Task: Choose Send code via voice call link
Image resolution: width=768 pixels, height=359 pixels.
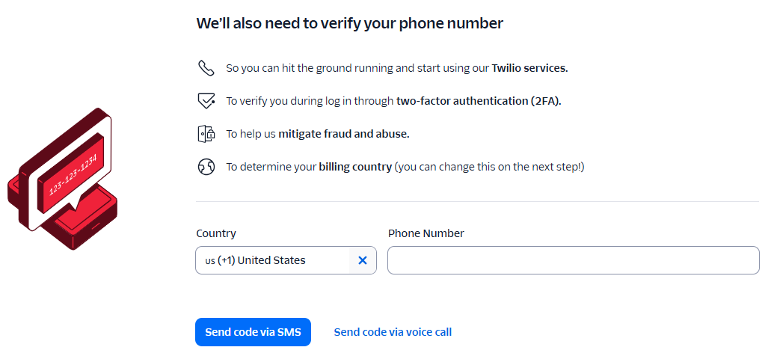Action: (393, 332)
